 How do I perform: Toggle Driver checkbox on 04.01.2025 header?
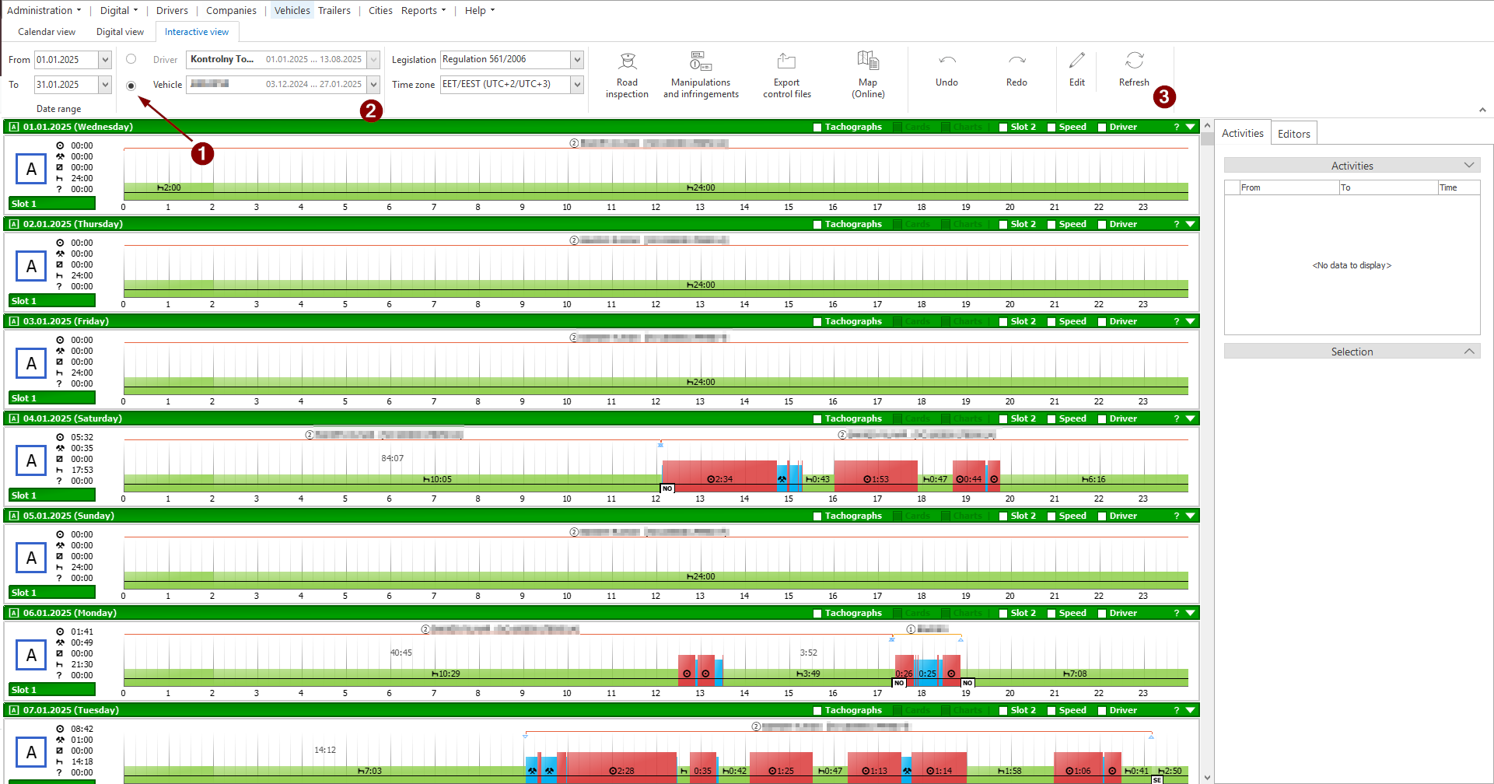(x=1102, y=419)
